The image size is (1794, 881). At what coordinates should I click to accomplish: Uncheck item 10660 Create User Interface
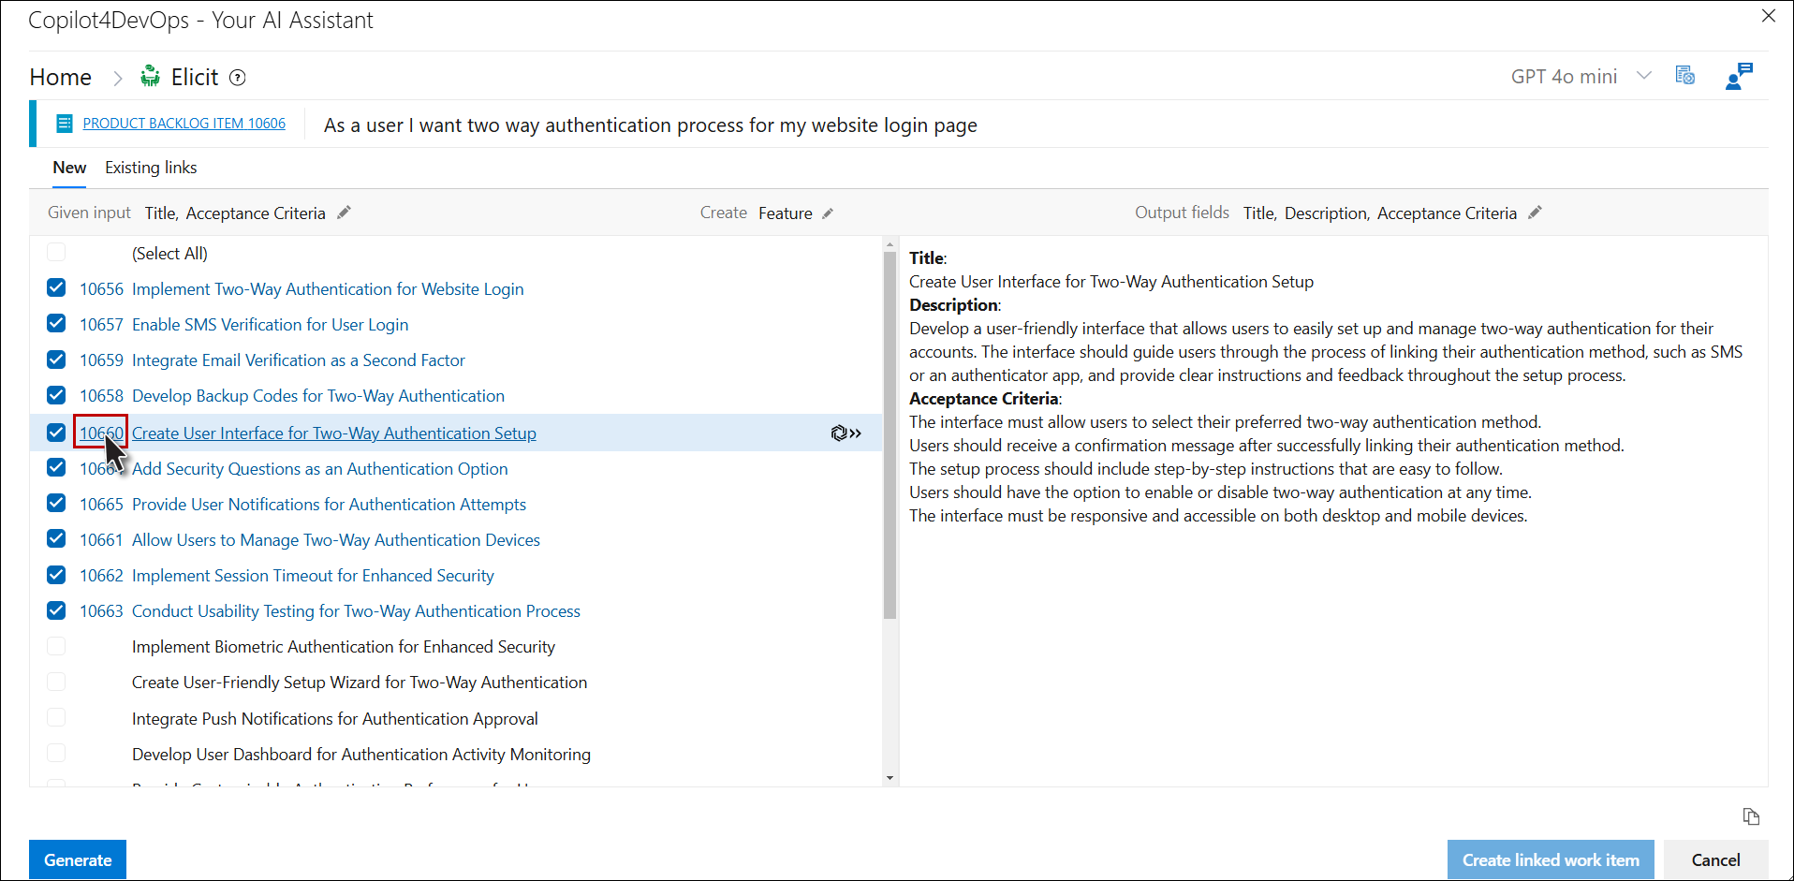56,432
